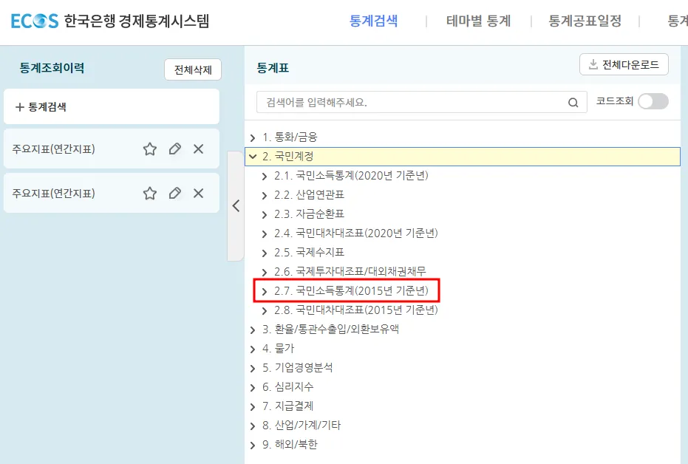The image size is (688, 464).
Task: Select 4. 물가 row text
Action: tap(278, 348)
